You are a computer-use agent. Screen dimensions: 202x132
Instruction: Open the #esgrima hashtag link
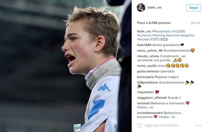pyautogui.click(x=187, y=35)
